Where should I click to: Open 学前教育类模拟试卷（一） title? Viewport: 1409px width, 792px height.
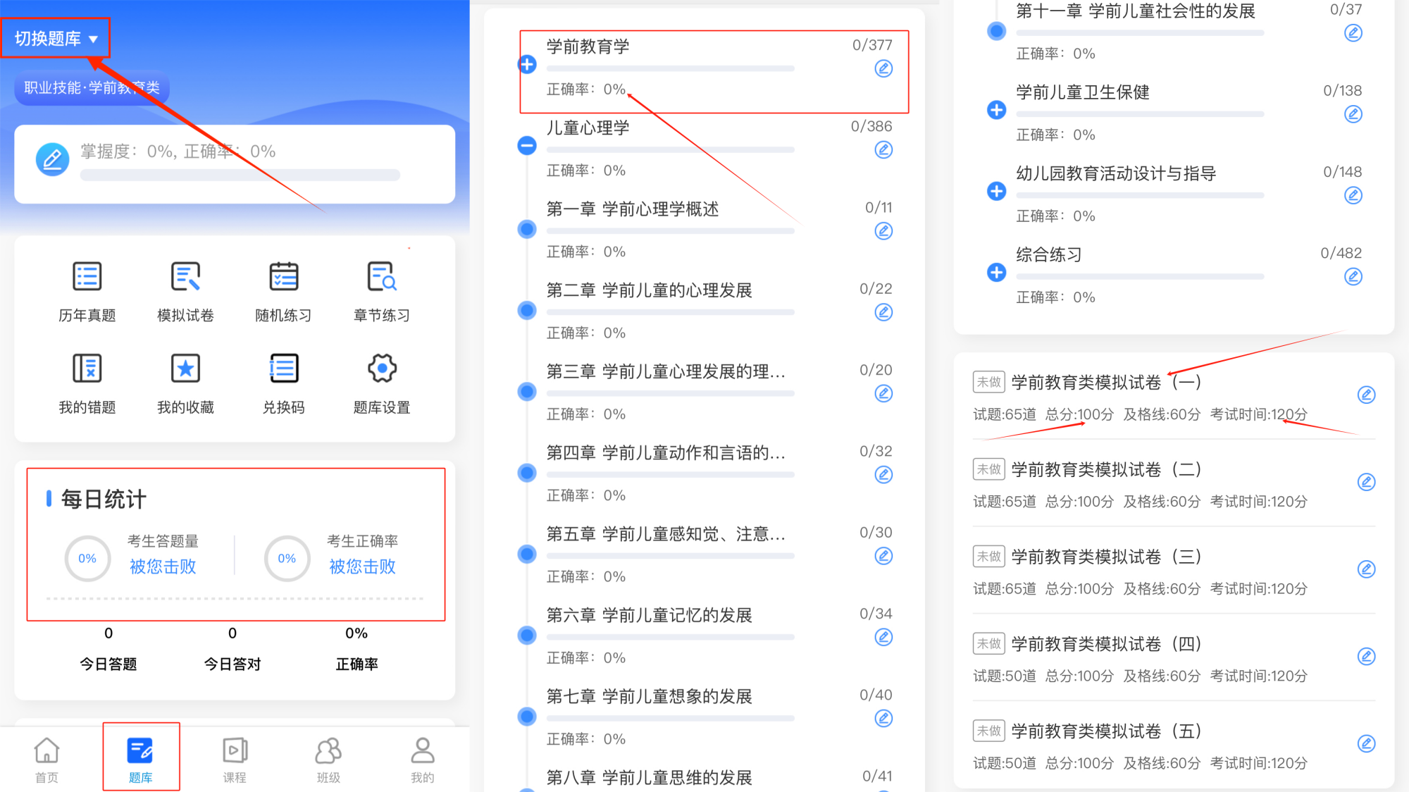[x=1106, y=382]
